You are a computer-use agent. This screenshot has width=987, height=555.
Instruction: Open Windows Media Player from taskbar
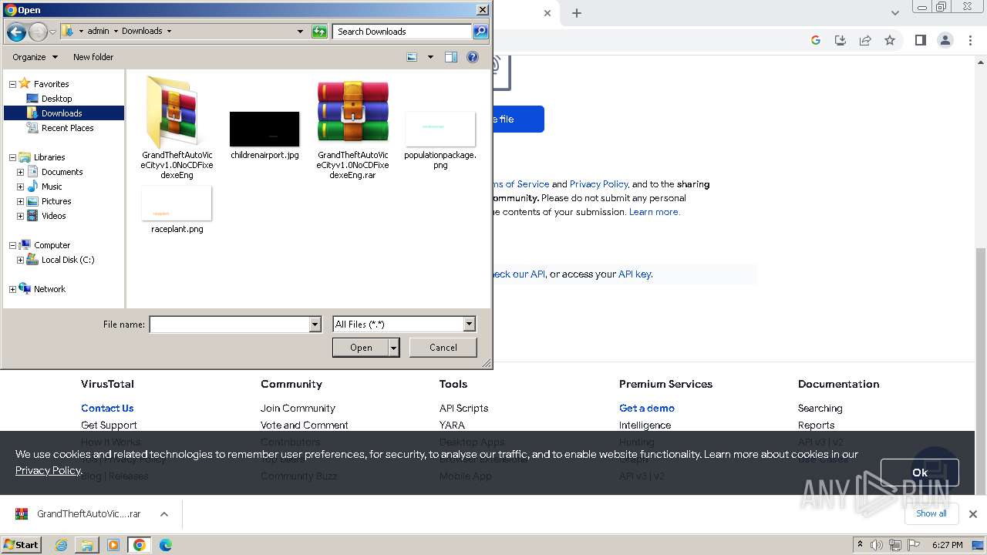click(113, 545)
